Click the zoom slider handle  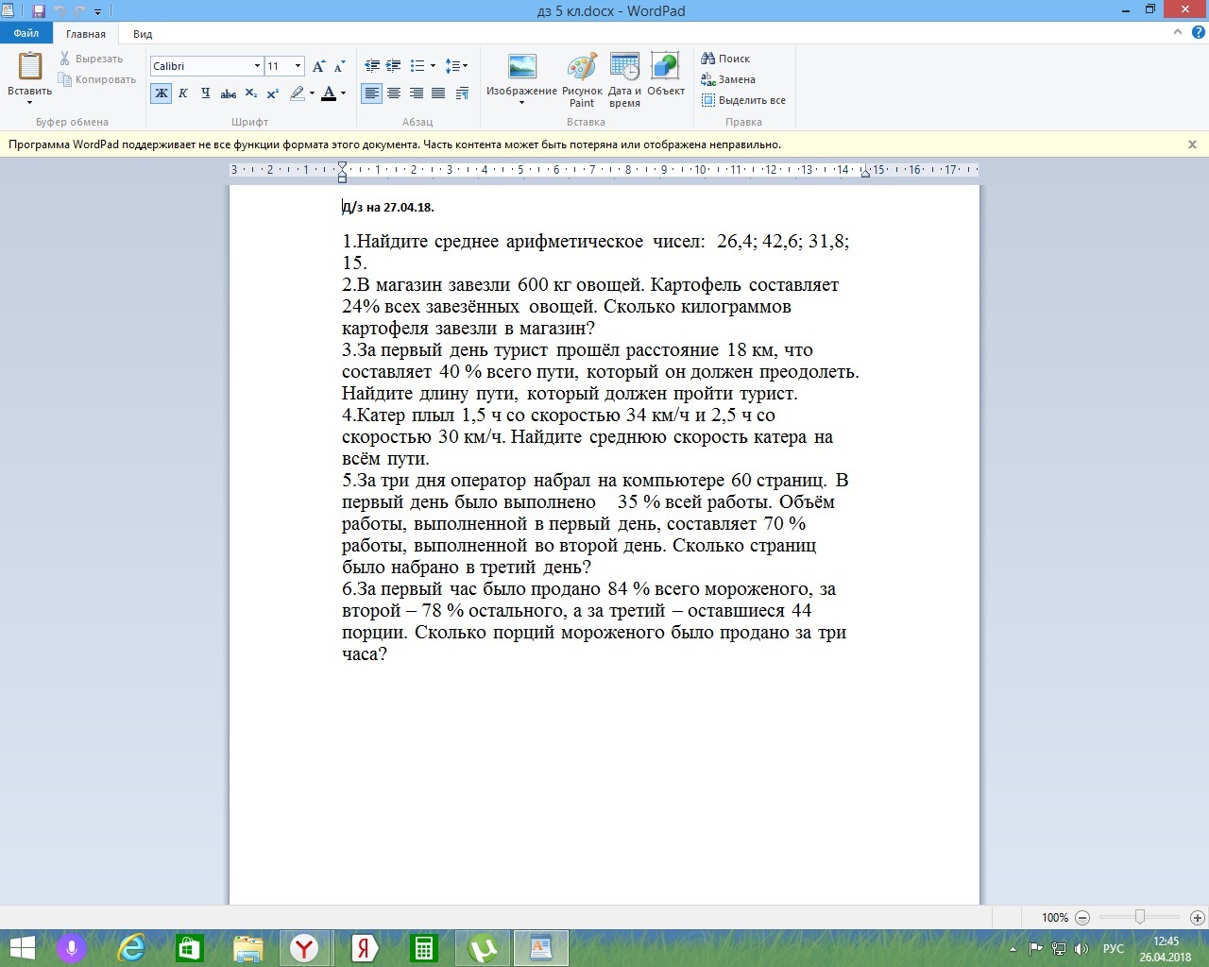pos(1140,917)
